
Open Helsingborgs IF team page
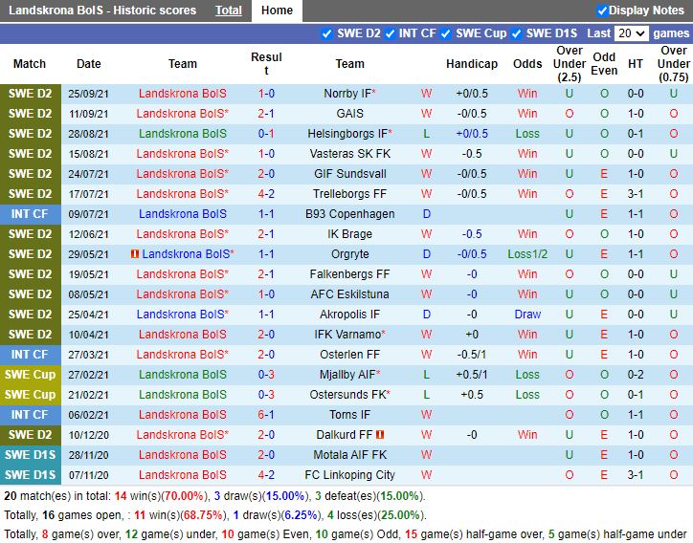[x=349, y=134]
